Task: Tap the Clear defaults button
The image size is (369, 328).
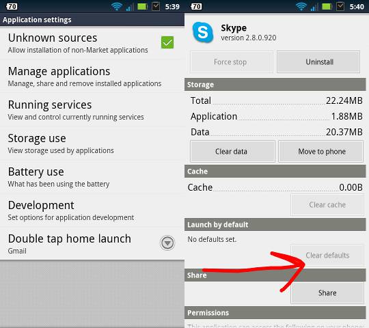Action: pos(327,256)
